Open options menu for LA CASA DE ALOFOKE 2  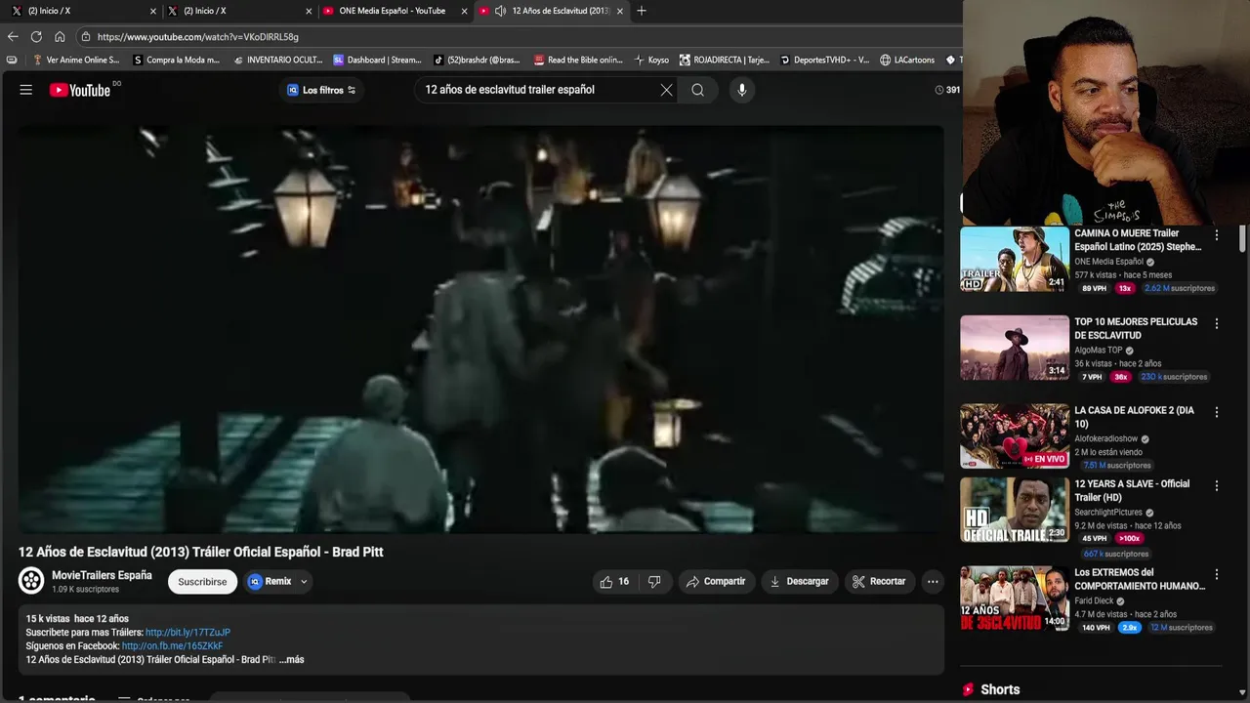[x=1216, y=412]
